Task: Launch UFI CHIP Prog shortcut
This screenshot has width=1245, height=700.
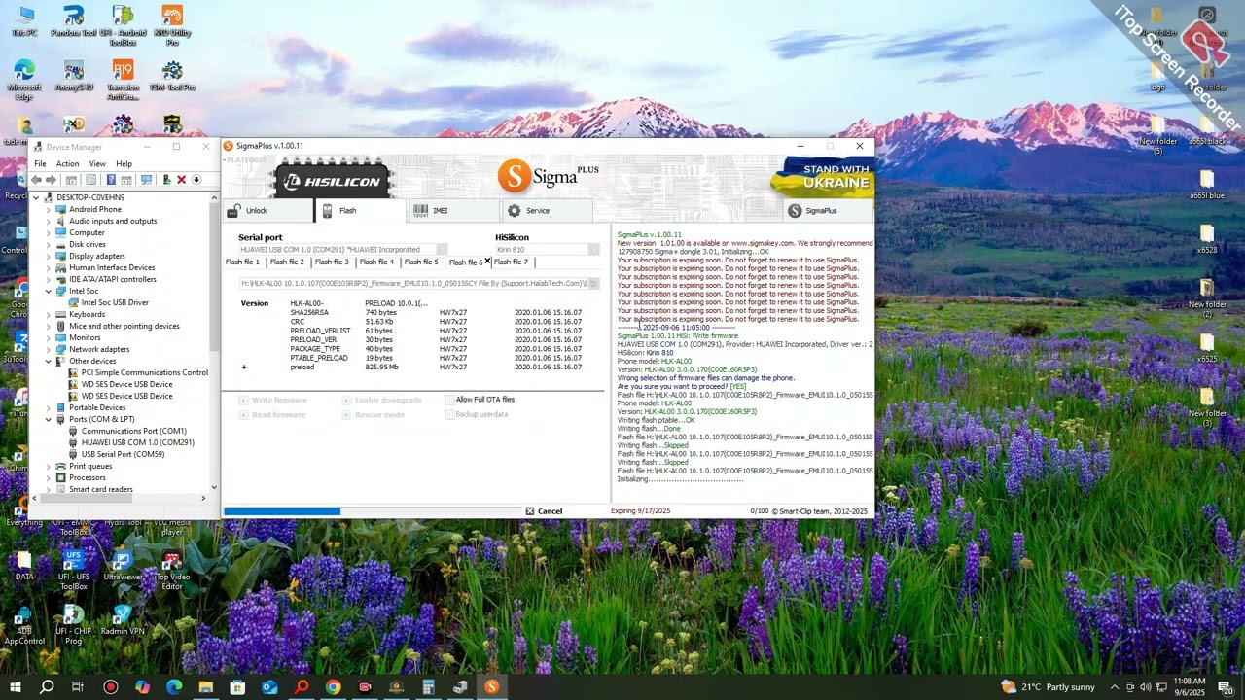Action: 74,625
